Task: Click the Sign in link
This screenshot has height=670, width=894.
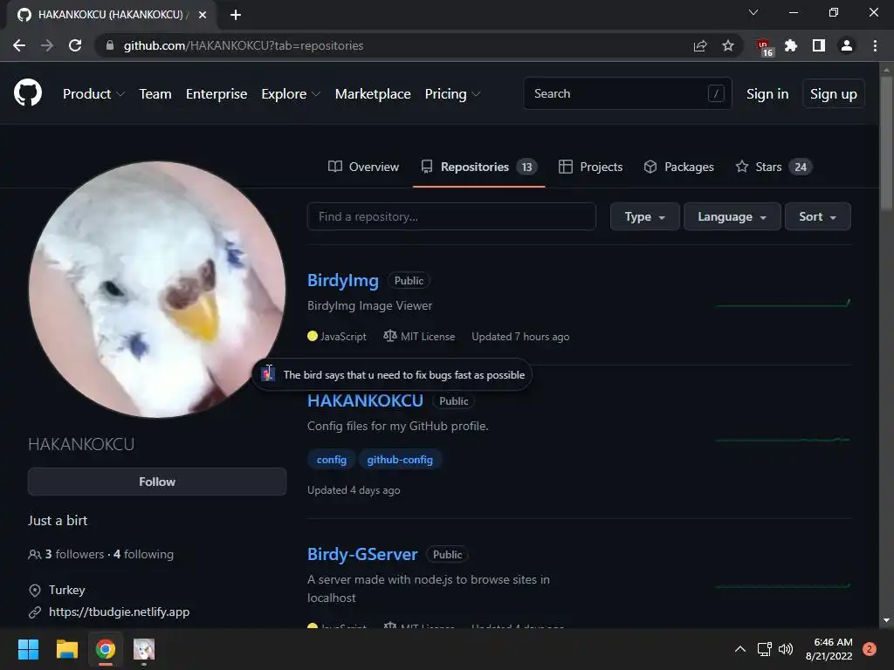Action: pyautogui.click(x=767, y=93)
